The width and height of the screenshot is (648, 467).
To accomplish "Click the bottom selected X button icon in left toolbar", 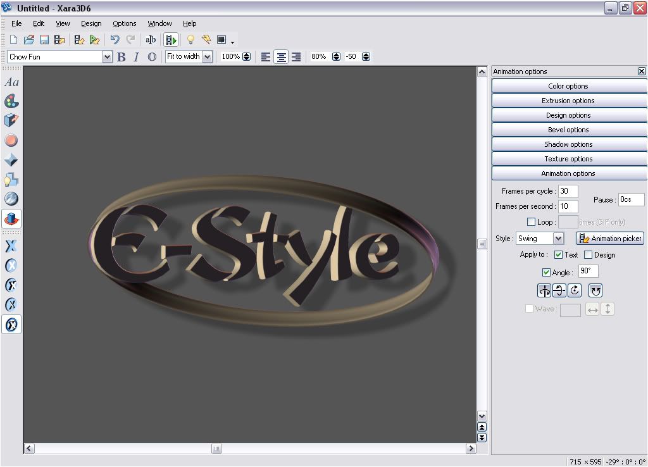I will point(11,325).
